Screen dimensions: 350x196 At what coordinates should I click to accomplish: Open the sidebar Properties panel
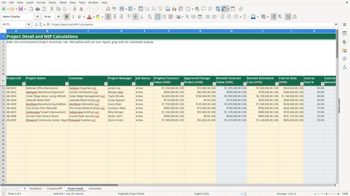pyautogui.click(x=345, y=33)
